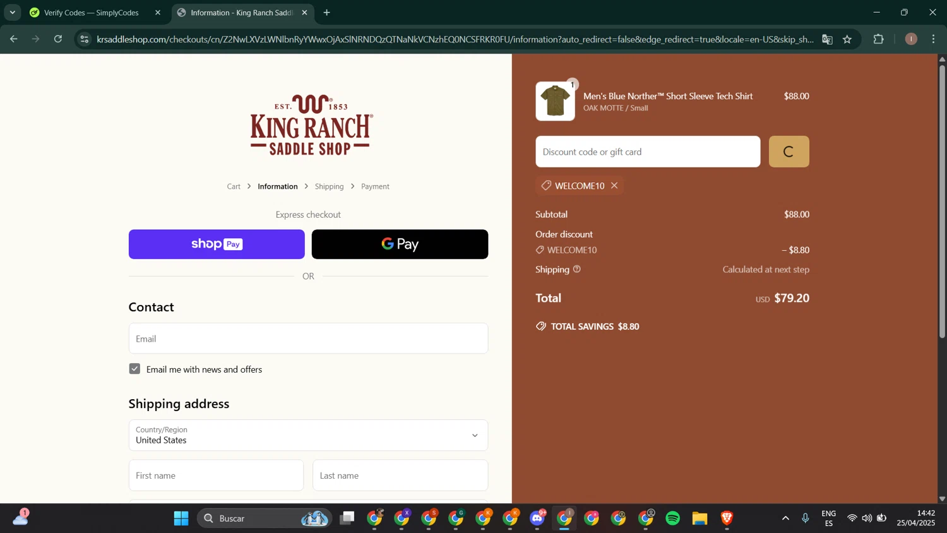Reload the checkout page
Viewport: 947px width, 533px height.
(x=58, y=39)
